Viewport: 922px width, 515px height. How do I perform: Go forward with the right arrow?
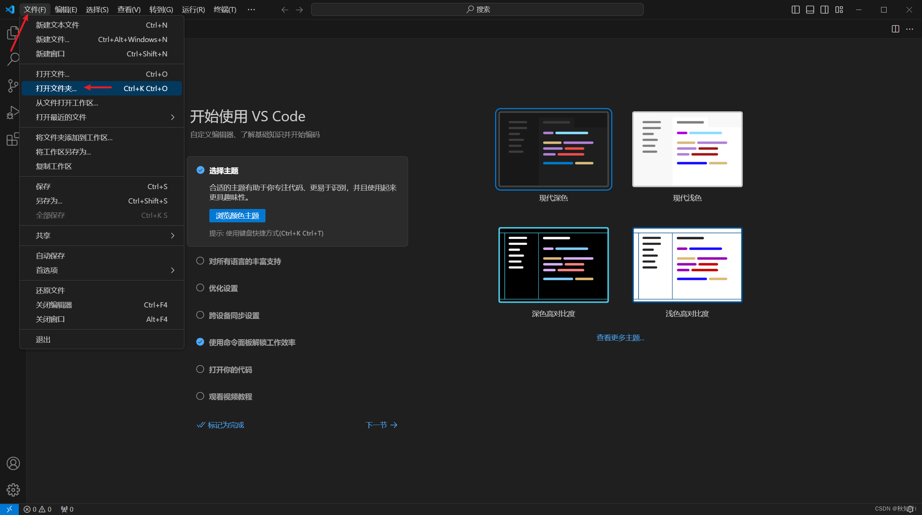(299, 10)
